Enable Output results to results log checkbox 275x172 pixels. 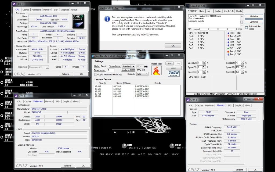click(96, 74)
